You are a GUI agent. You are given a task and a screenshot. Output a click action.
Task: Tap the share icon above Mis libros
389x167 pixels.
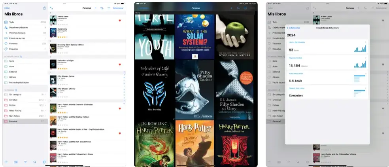pyautogui.click(x=44, y=8)
